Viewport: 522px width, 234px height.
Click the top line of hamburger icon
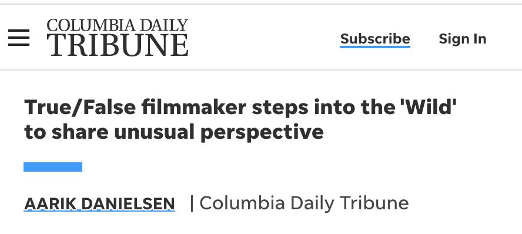click(19, 31)
